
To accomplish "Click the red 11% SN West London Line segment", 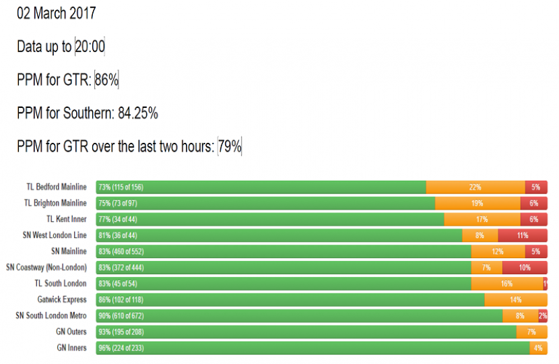I will [x=523, y=235].
